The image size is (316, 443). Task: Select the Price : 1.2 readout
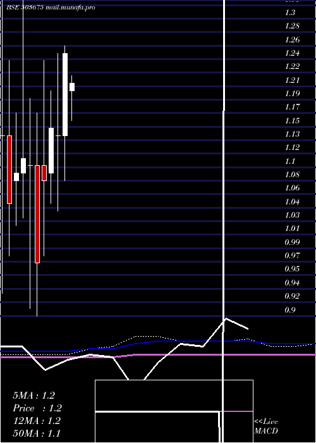37,408
